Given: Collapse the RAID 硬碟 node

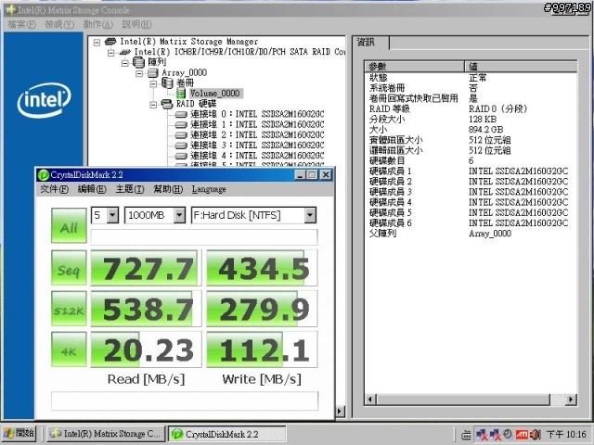Looking at the screenshot, I should click(153, 105).
